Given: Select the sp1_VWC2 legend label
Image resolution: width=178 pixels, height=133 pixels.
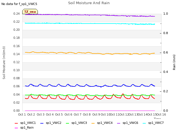Looking at the screenshot, I should [54, 123].
